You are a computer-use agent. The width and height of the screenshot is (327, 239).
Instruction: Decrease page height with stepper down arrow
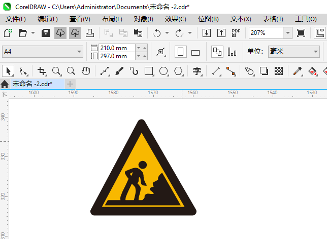pyautogui.click(x=139, y=56)
